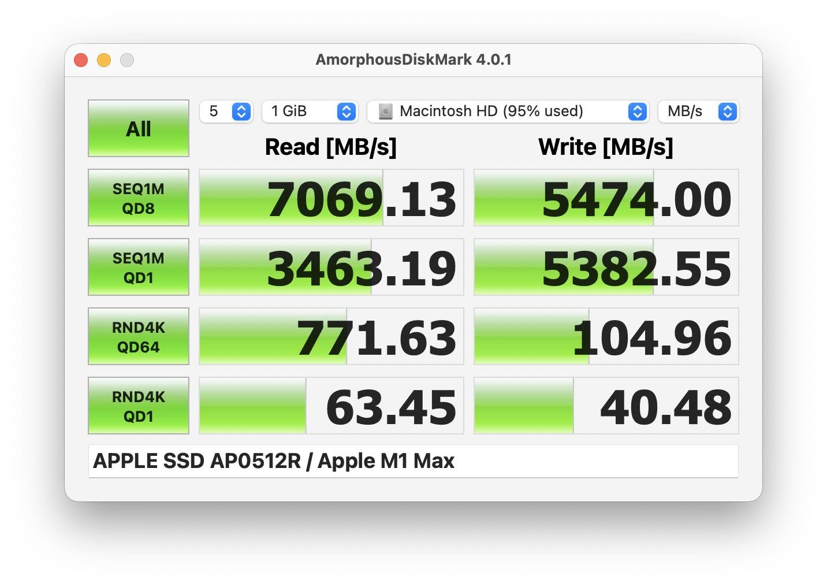
Task: Click the Write MB/s column header
Action: [606, 147]
